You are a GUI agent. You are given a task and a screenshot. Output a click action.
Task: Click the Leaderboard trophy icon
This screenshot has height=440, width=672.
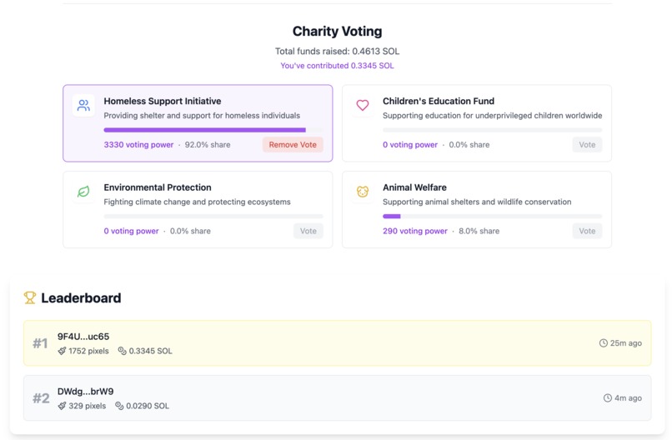30,297
